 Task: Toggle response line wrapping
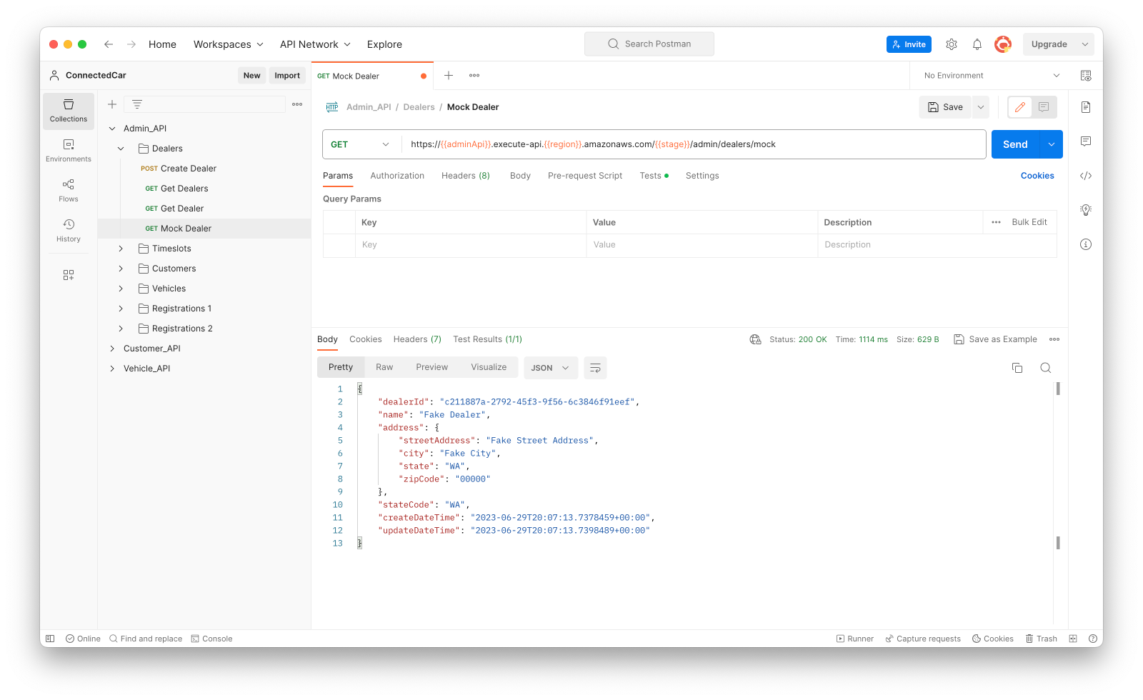point(595,368)
